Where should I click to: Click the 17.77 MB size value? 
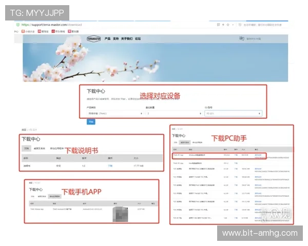[139, 166]
